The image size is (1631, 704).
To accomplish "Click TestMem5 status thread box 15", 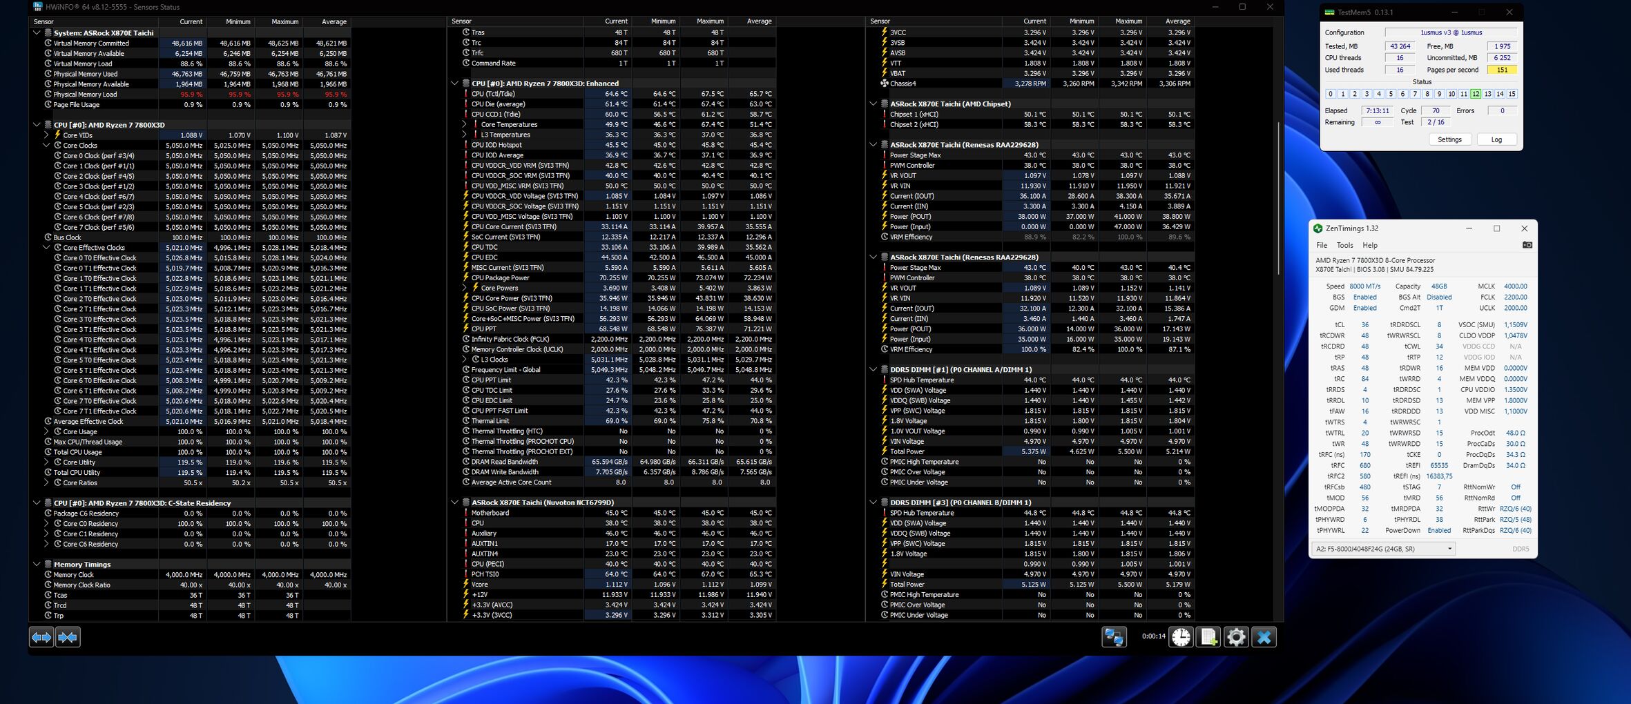I will click(x=1512, y=94).
